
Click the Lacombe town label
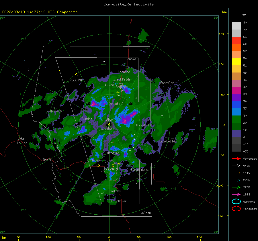point(124,72)
